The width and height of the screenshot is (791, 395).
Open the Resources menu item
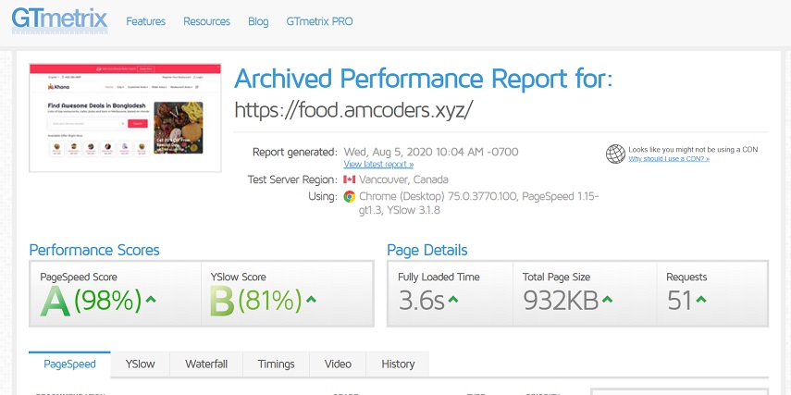coord(206,21)
